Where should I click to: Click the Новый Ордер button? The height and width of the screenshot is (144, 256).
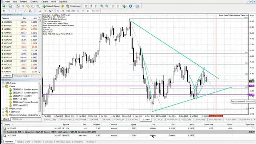(51, 6)
